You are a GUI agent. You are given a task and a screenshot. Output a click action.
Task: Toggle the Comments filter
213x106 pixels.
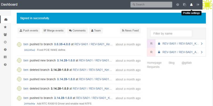77,30
